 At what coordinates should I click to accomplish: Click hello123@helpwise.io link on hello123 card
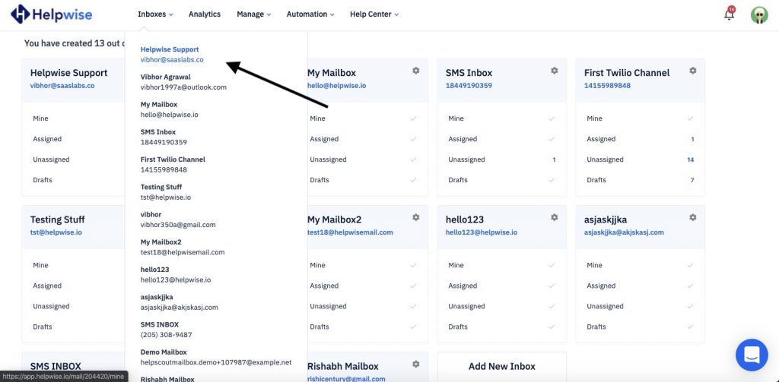[x=482, y=232]
